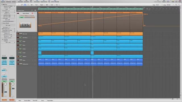Toggle the Loop checkbox in the Inspector
The image size is (182, 102).
tap(9, 9)
